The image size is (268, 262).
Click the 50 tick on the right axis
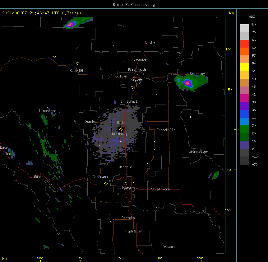pyautogui.click(x=230, y=89)
